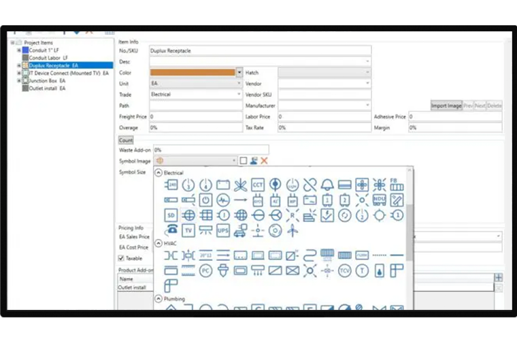Viewport: 517px width, 344px height.
Task: Switch to the Count tab
Action: click(x=126, y=140)
